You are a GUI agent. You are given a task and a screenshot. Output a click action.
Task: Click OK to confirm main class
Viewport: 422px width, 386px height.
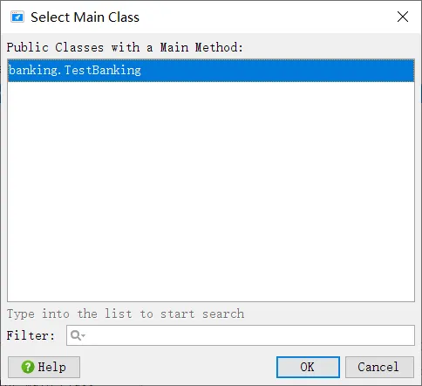(308, 367)
